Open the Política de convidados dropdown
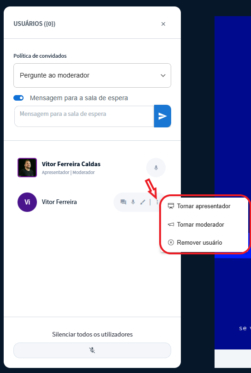The image size is (251, 373). pos(92,75)
